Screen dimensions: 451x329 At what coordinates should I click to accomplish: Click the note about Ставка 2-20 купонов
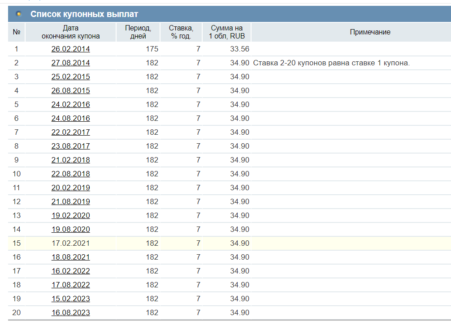[x=331, y=63]
